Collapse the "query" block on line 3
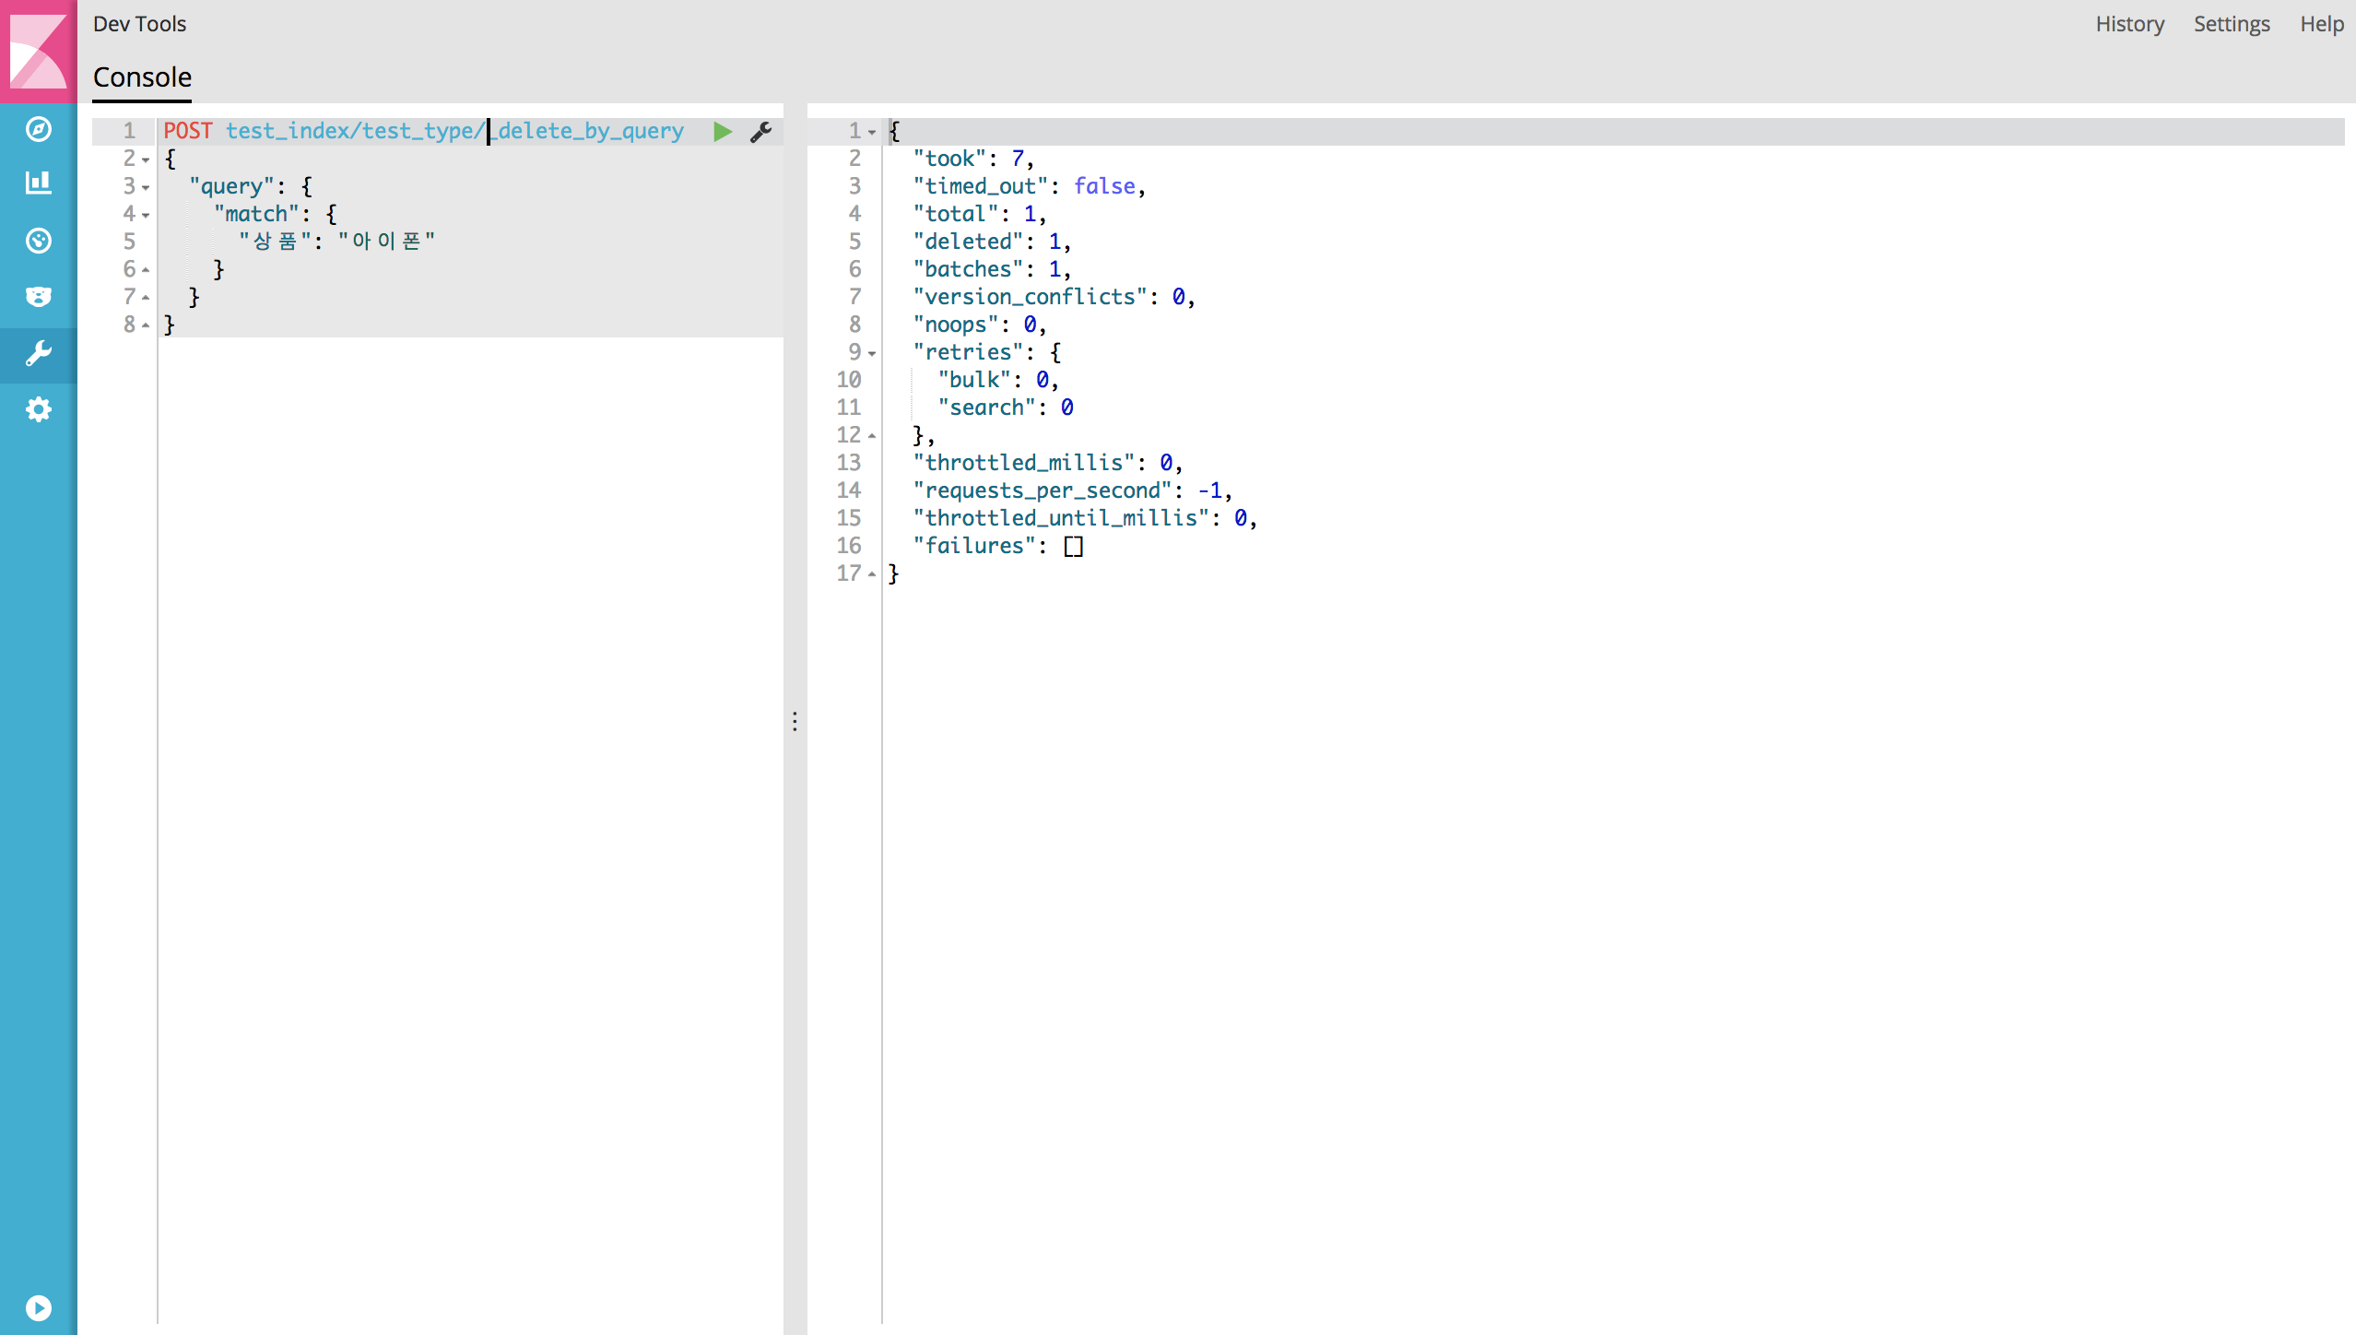The height and width of the screenshot is (1335, 2356). (x=146, y=187)
